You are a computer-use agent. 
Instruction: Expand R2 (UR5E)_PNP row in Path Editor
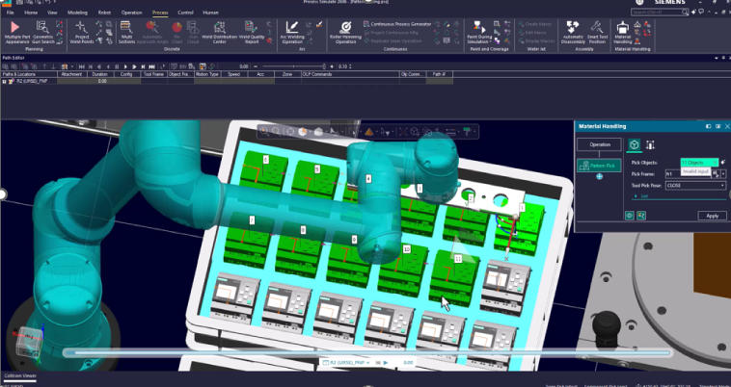coord(4,81)
